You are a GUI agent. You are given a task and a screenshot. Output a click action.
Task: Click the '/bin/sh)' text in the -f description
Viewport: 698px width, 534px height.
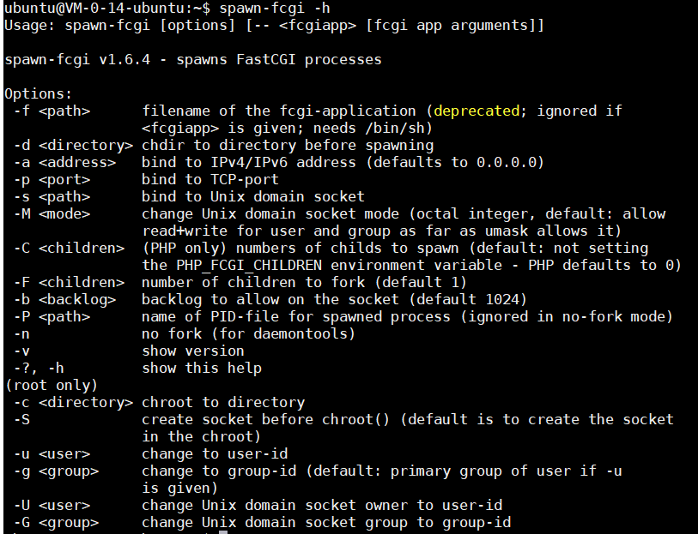point(399,128)
